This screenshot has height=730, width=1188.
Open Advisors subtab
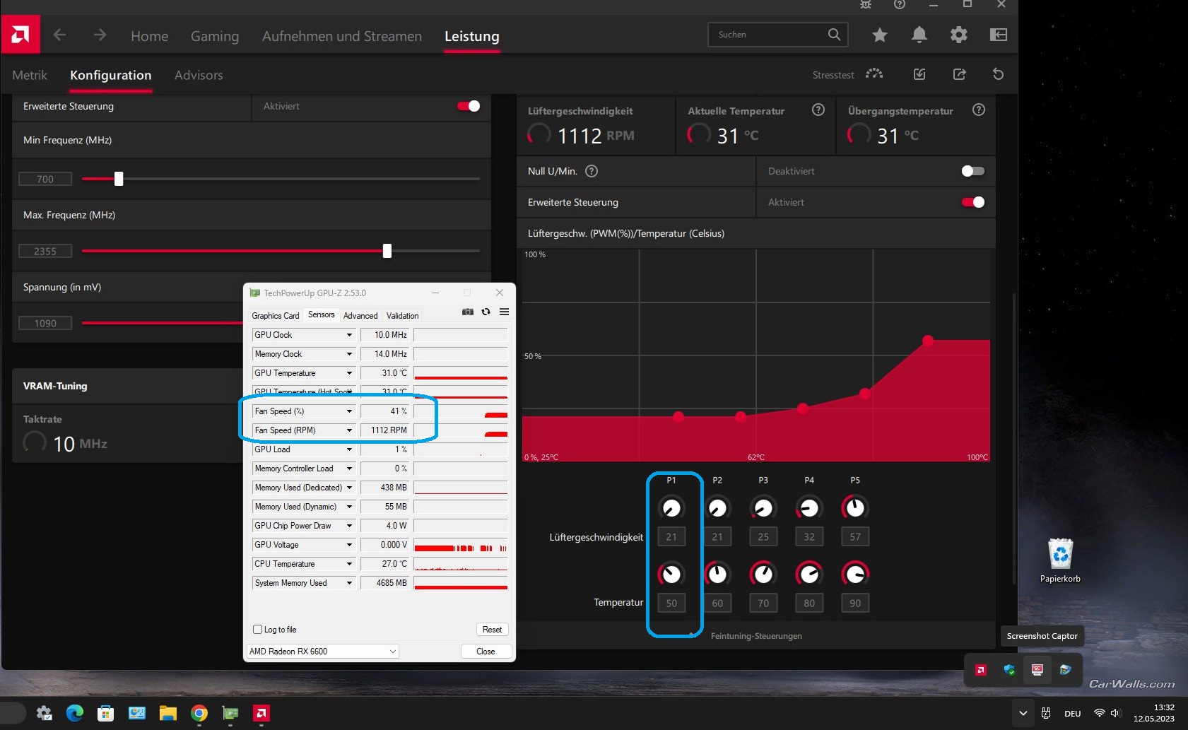(x=199, y=75)
